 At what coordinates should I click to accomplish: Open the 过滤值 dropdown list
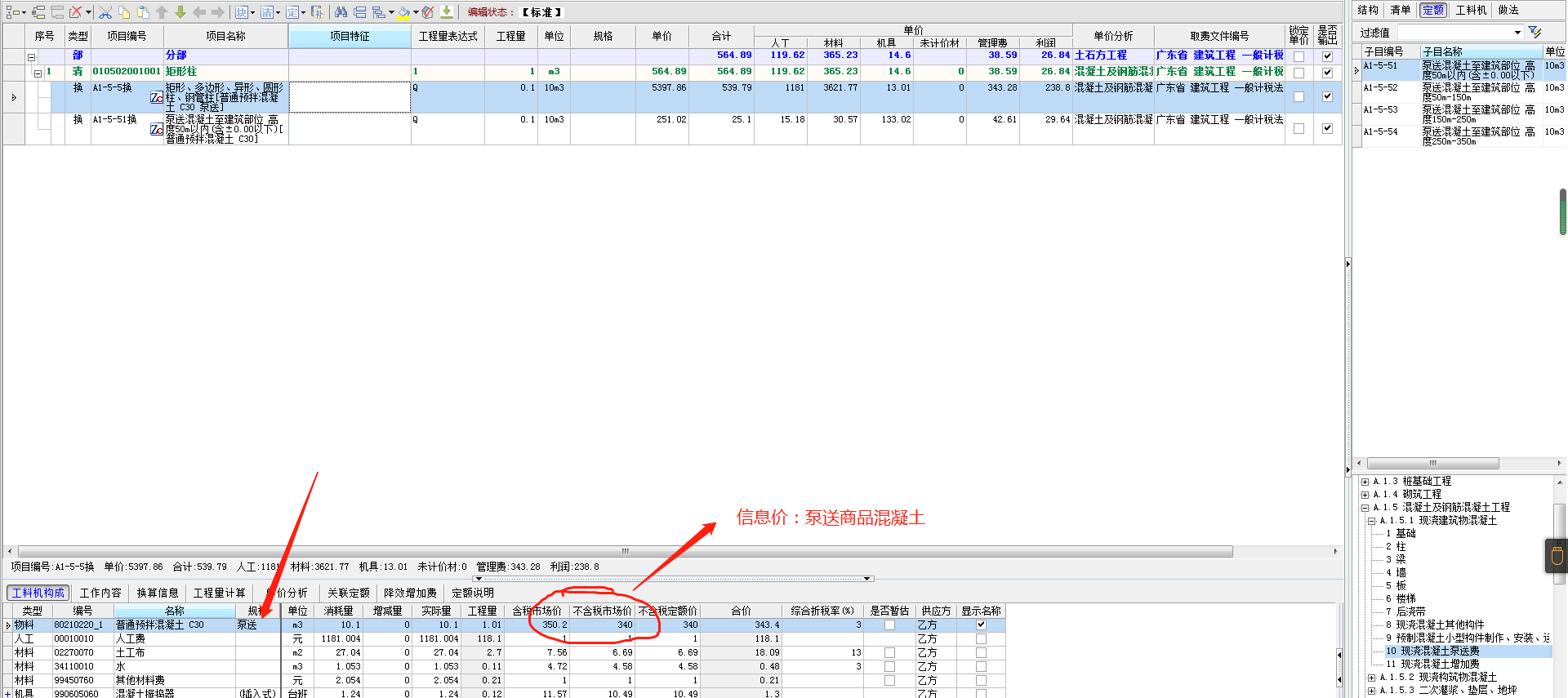click(1517, 33)
